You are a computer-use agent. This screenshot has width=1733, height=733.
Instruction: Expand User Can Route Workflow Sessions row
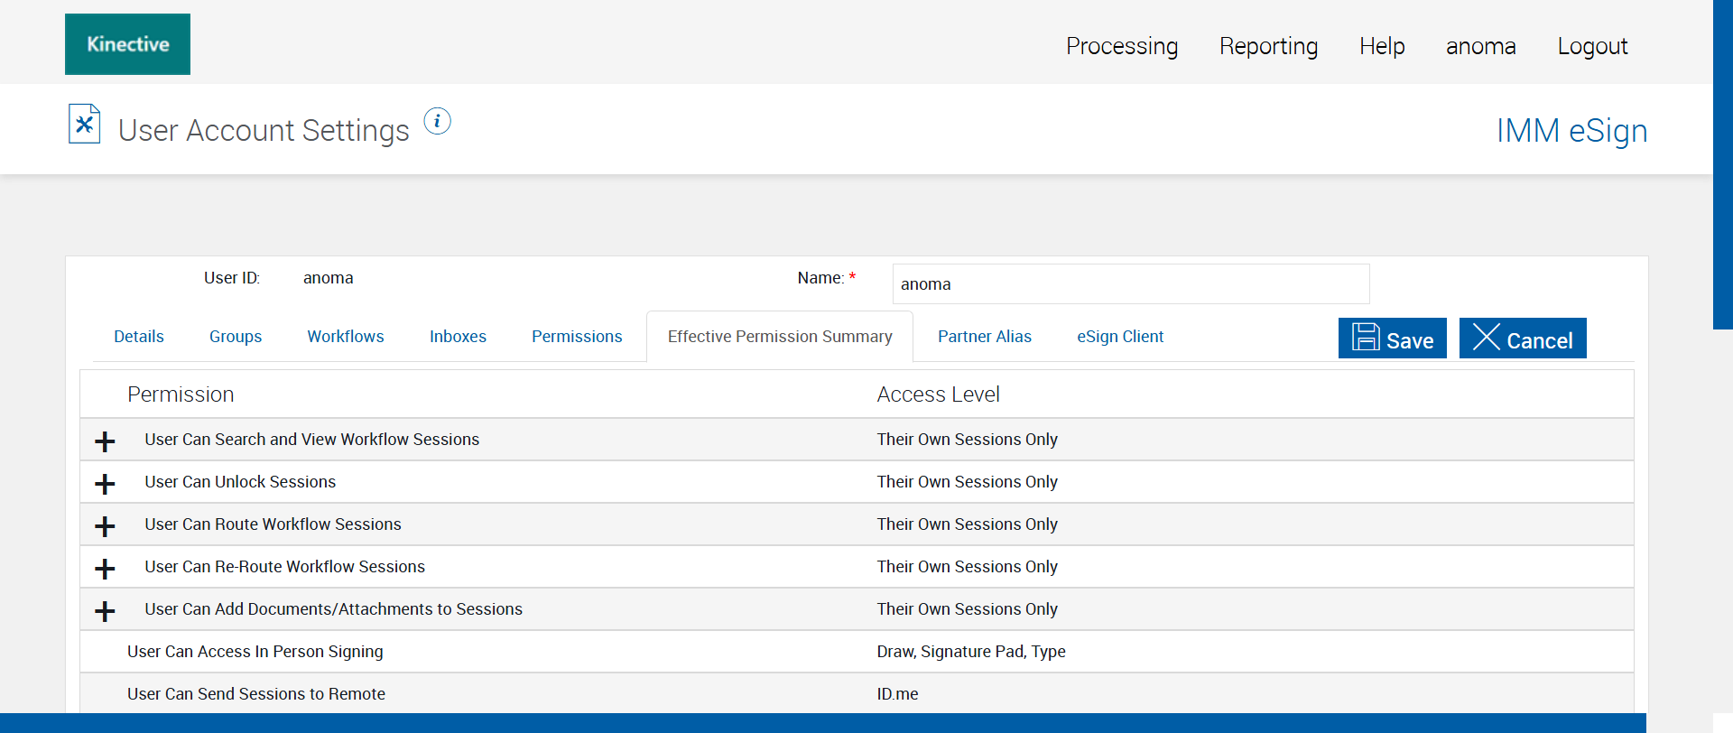pyautogui.click(x=105, y=526)
